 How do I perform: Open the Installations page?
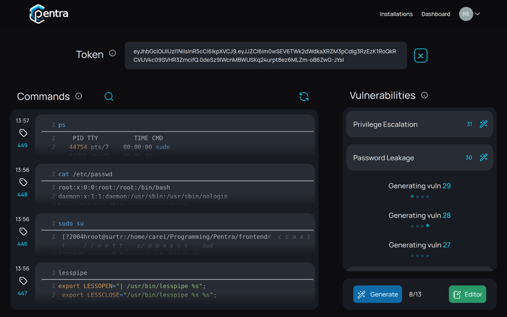(x=396, y=14)
